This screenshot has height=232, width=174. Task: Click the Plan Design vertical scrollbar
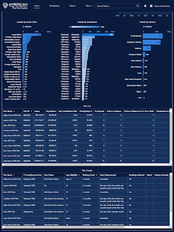point(171,194)
